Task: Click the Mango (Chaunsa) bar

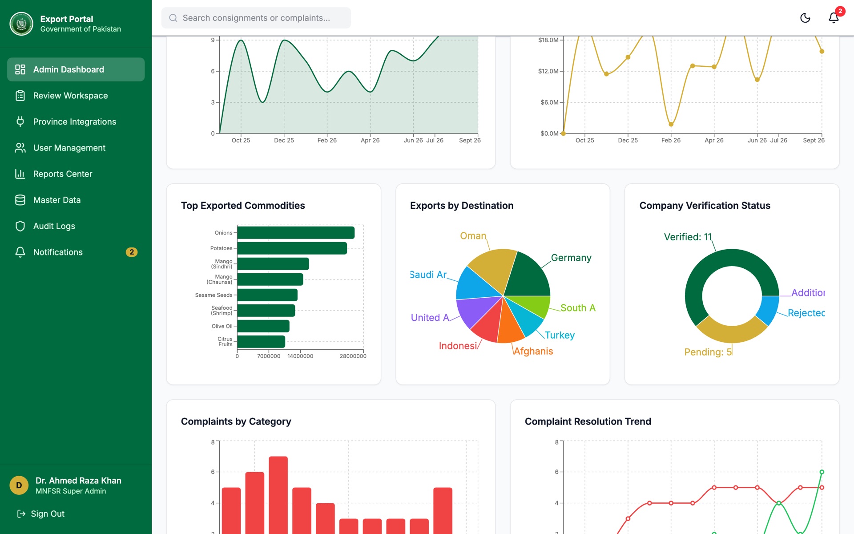Action: click(270, 279)
